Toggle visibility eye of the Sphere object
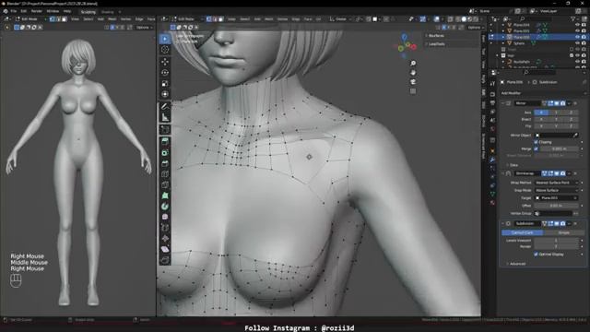Viewport: 590px width, 332px height. click(577, 43)
